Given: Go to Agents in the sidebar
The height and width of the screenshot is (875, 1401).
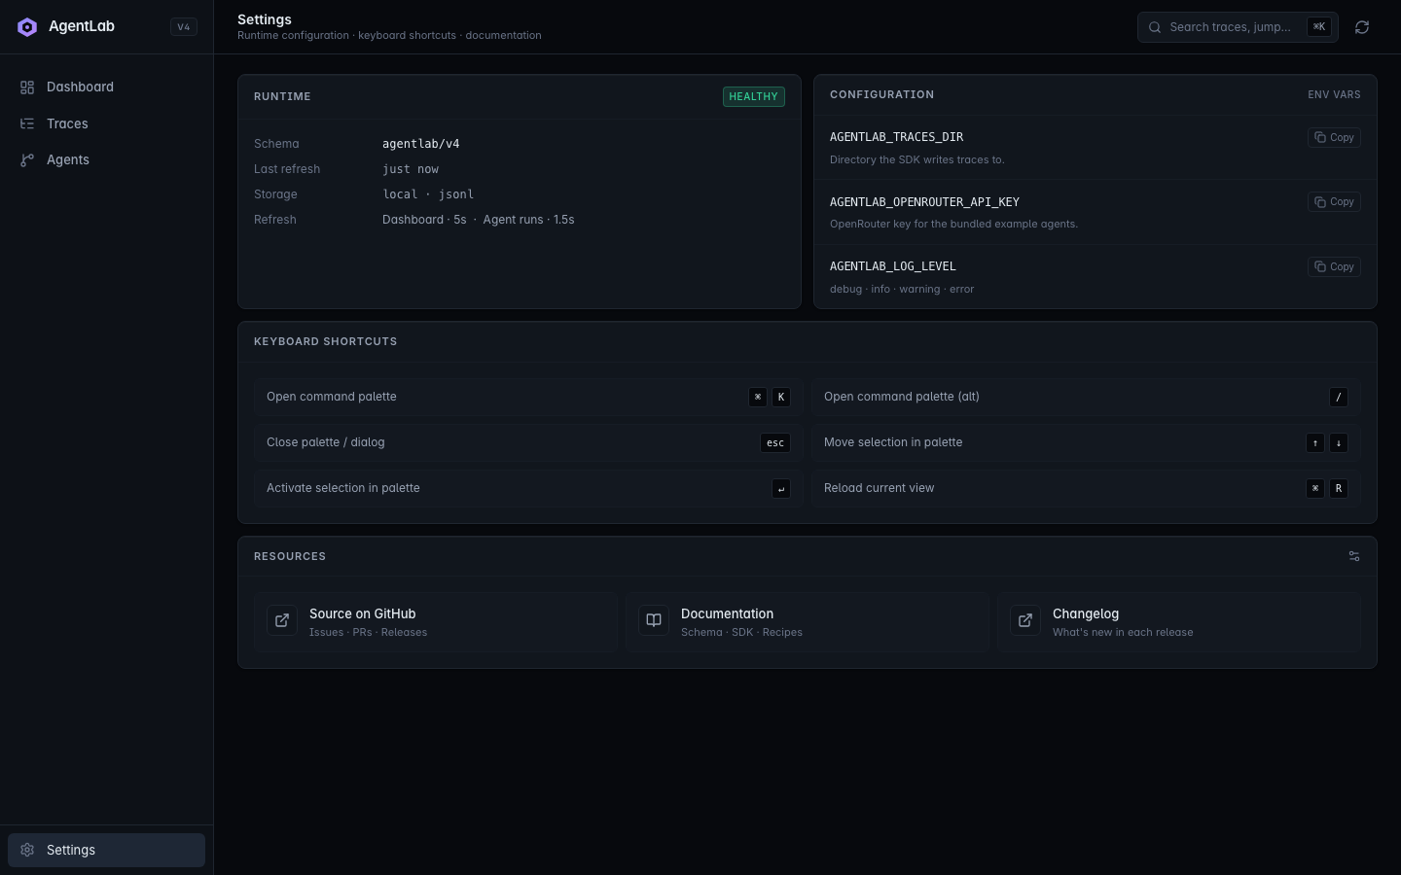Looking at the screenshot, I should tap(107, 159).
